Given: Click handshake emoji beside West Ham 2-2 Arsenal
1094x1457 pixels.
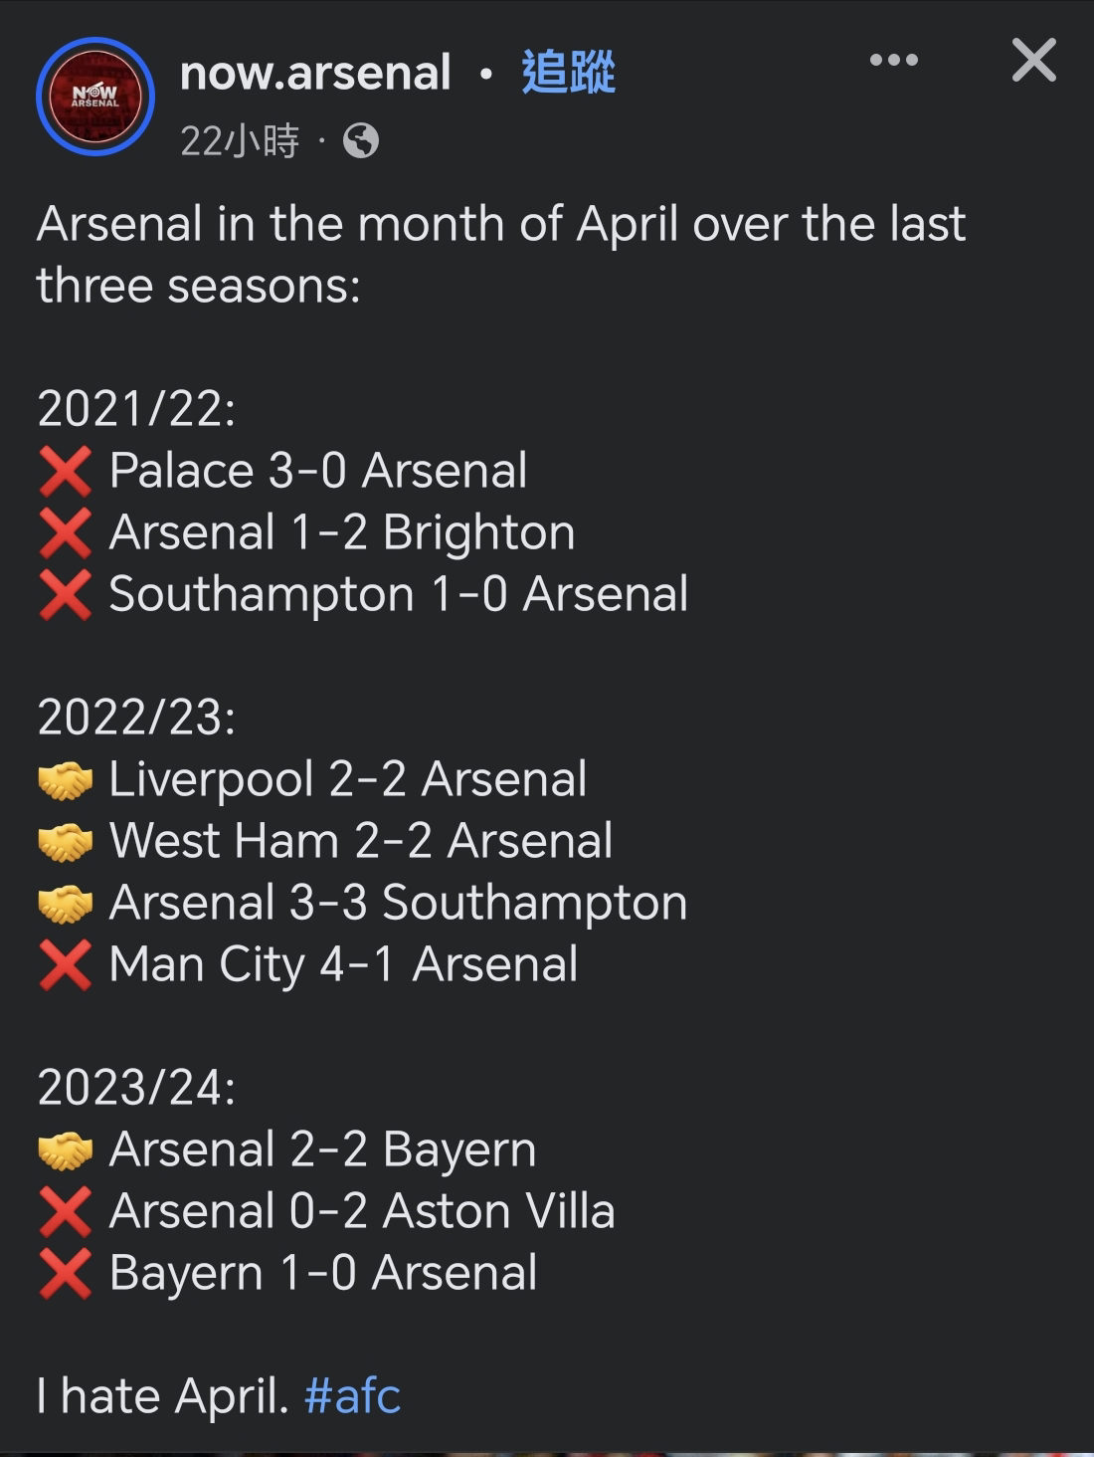Looking at the screenshot, I should coord(66,842).
